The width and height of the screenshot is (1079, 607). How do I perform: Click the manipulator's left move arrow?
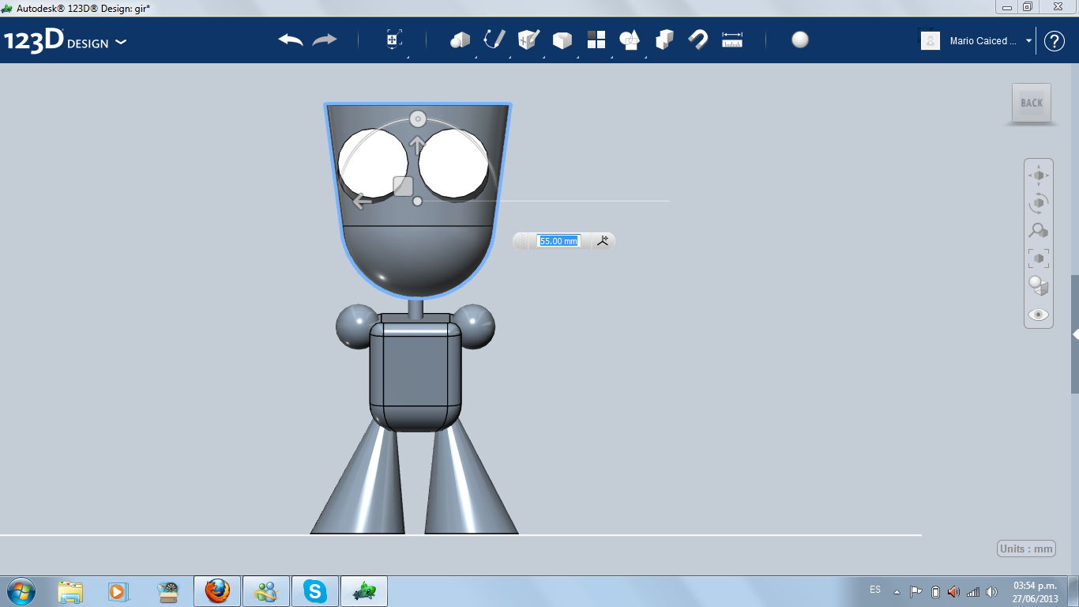pos(363,201)
